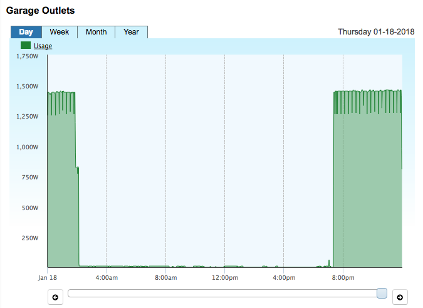Switch to the Week tab
The width and height of the screenshot is (423, 308).
tap(60, 32)
